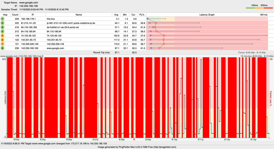
Task: Sort by the Hop column header
Action: [x=5, y=15]
